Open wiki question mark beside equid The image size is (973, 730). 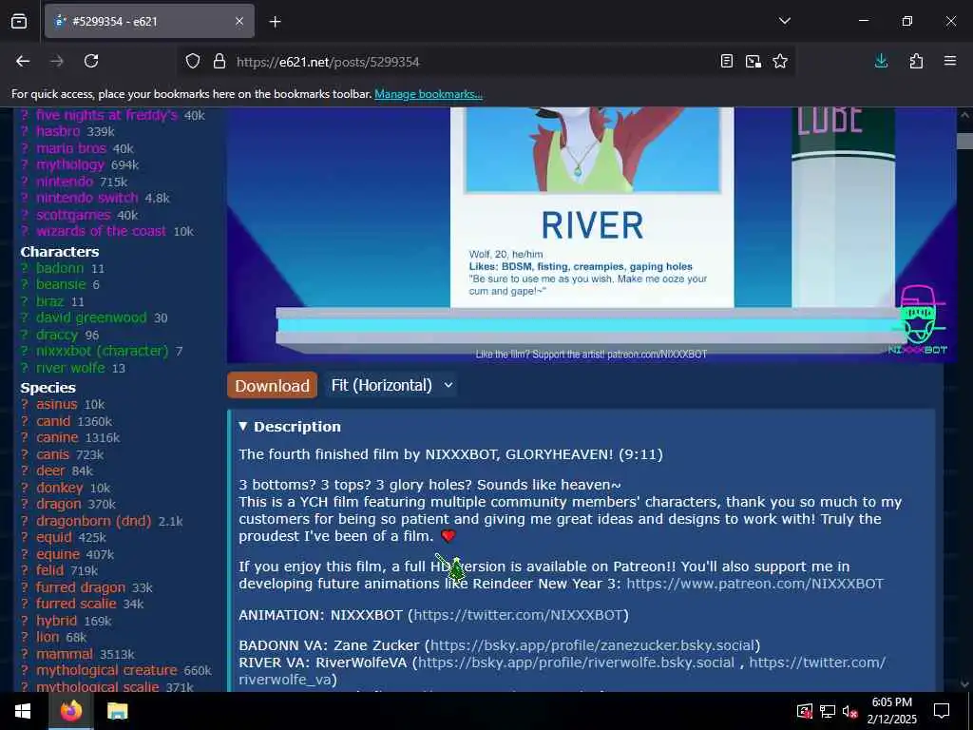click(x=25, y=537)
